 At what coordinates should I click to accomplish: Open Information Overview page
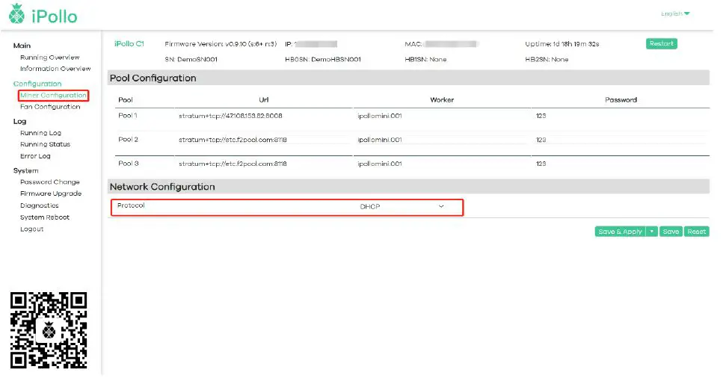(x=55, y=69)
